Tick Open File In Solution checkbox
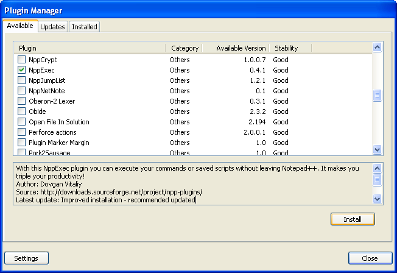Image resolution: width=397 pixels, height=273 pixels. pos(21,122)
